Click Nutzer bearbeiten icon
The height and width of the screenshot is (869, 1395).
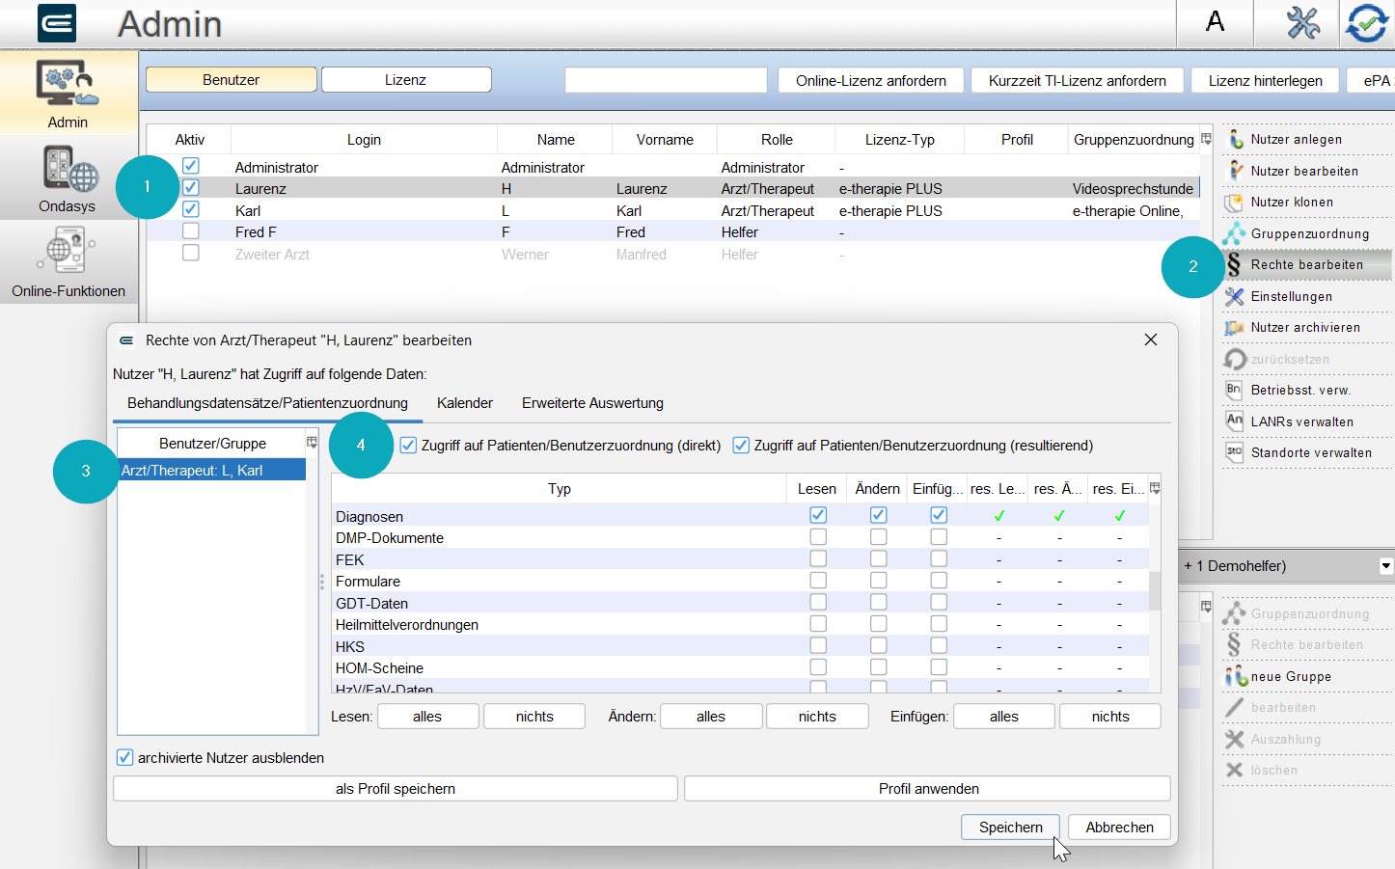[1235, 171]
